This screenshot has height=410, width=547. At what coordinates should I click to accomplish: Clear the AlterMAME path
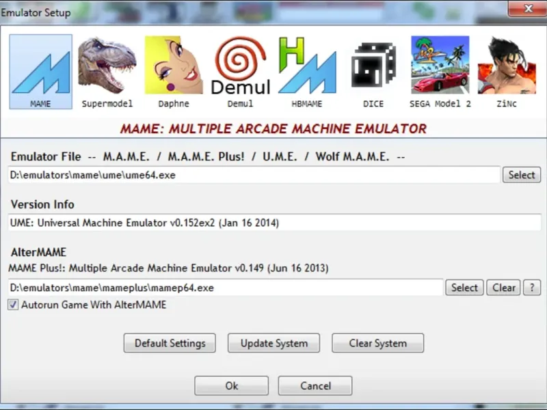pos(503,288)
